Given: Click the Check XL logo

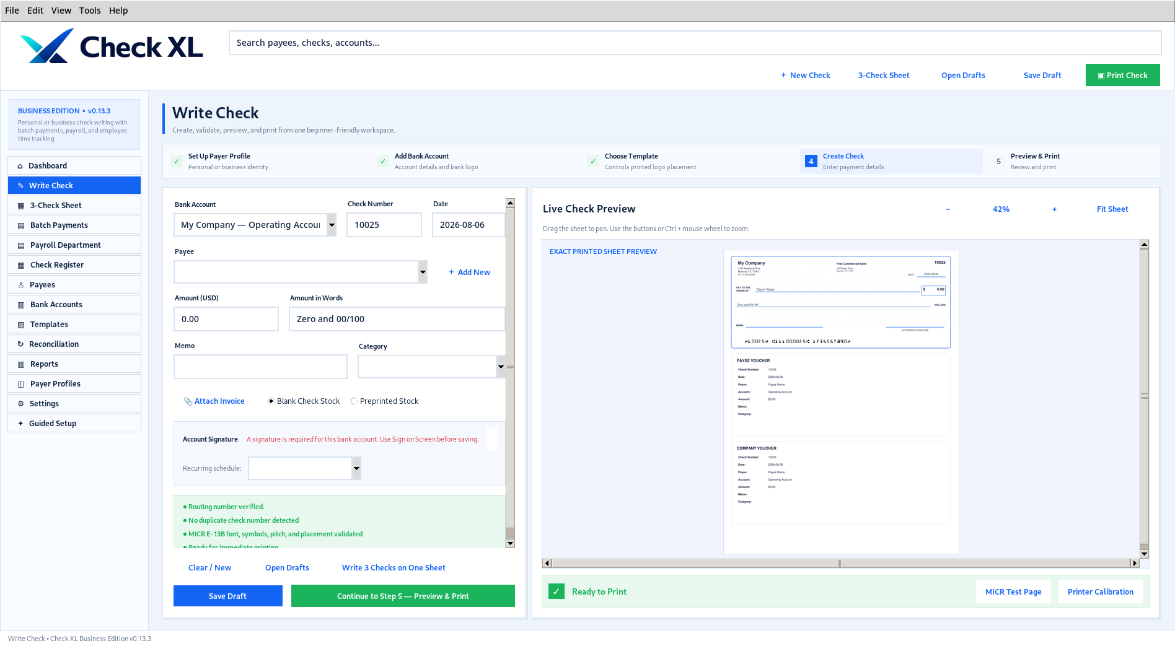Looking at the screenshot, I should [112, 46].
